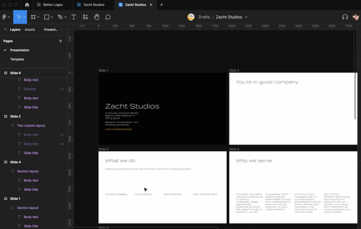Close the active Zacht Studios tab

pos(151,4)
